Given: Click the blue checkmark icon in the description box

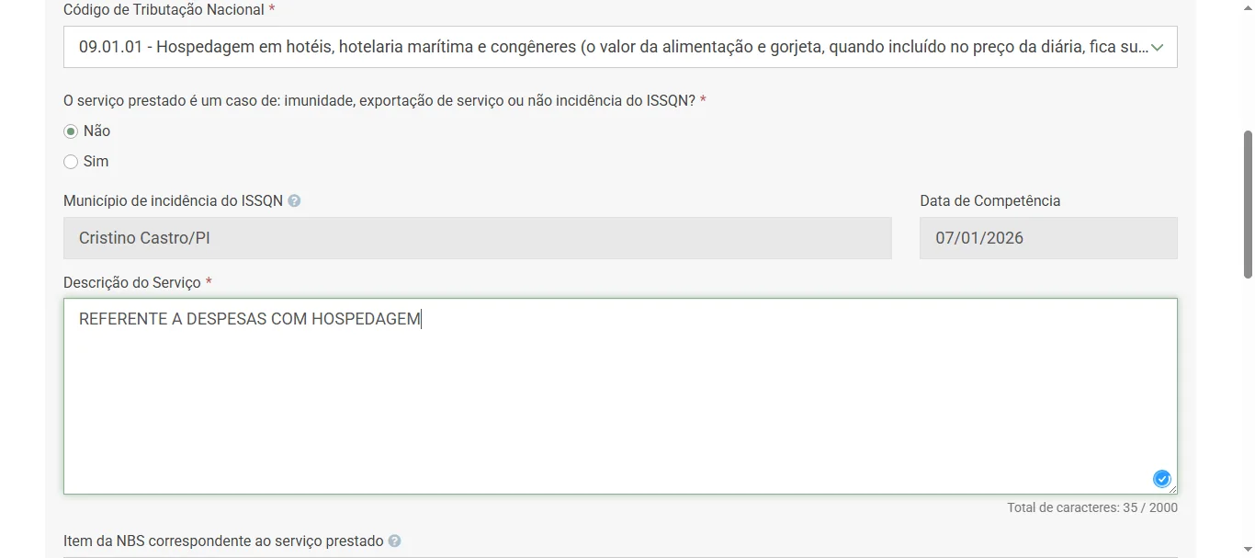Looking at the screenshot, I should click(x=1161, y=478).
